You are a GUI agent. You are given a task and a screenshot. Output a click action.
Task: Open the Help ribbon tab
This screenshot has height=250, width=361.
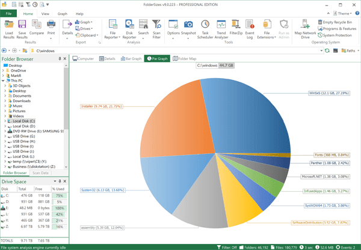[79, 14]
